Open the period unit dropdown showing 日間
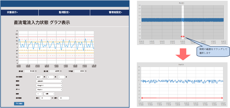230x108 pixels. [49, 94]
